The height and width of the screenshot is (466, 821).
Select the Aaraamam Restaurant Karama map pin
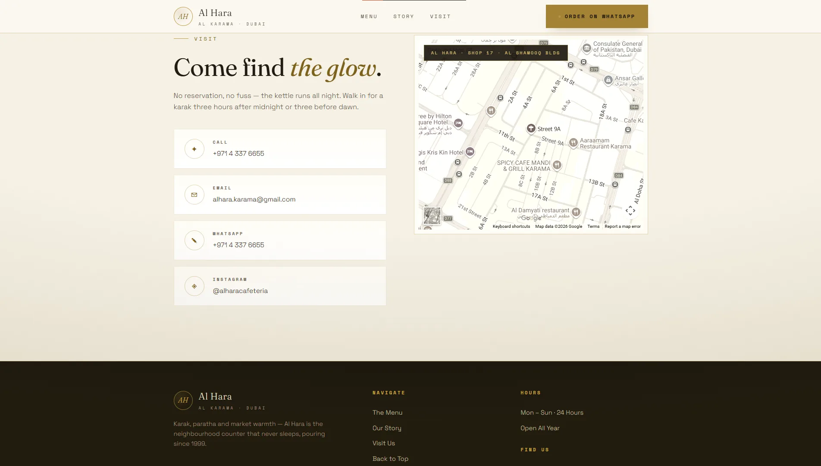573,143
